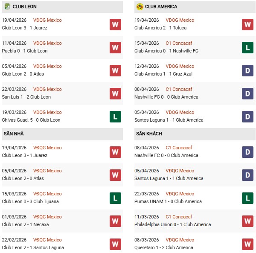
Task: Click the San Luis 1-2 Club Leon result
Action: [x=26, y=97]
